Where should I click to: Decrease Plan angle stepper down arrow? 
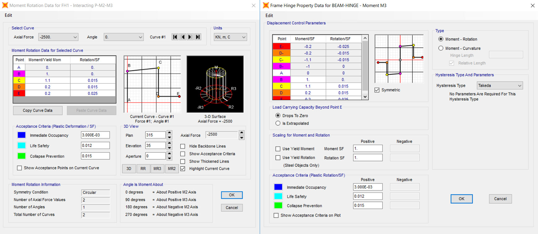coord(169,137)
